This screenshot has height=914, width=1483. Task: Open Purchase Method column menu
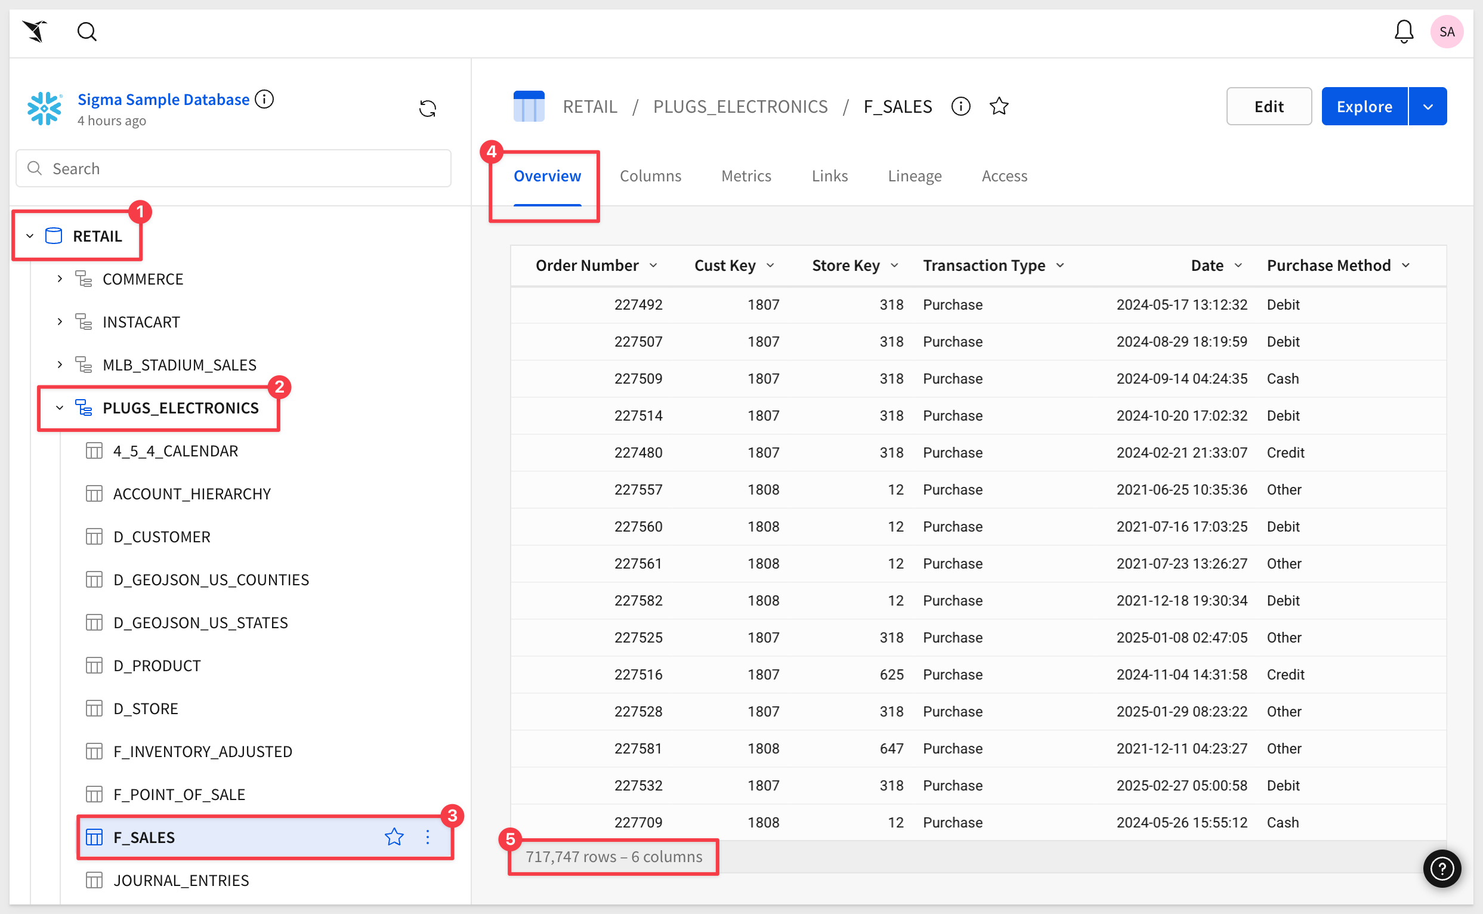[1405, 265]
